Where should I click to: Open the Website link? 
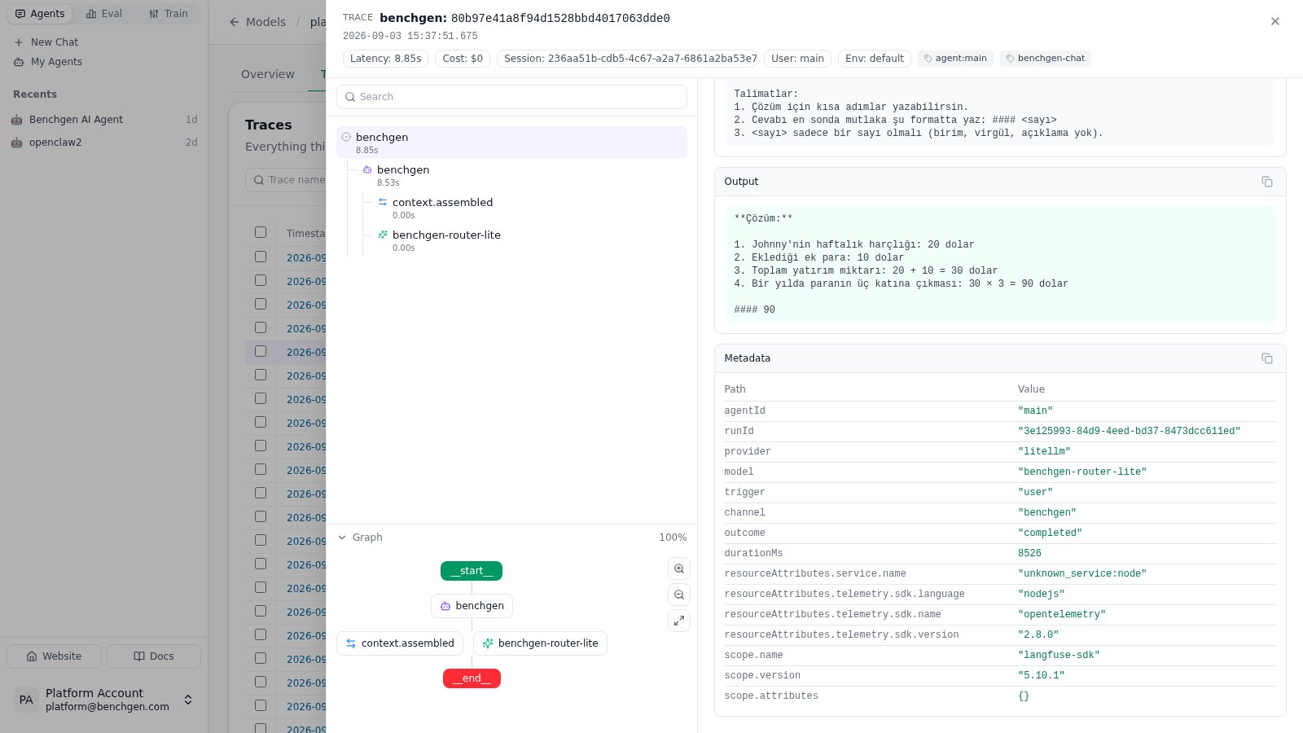tap(54, 656)
